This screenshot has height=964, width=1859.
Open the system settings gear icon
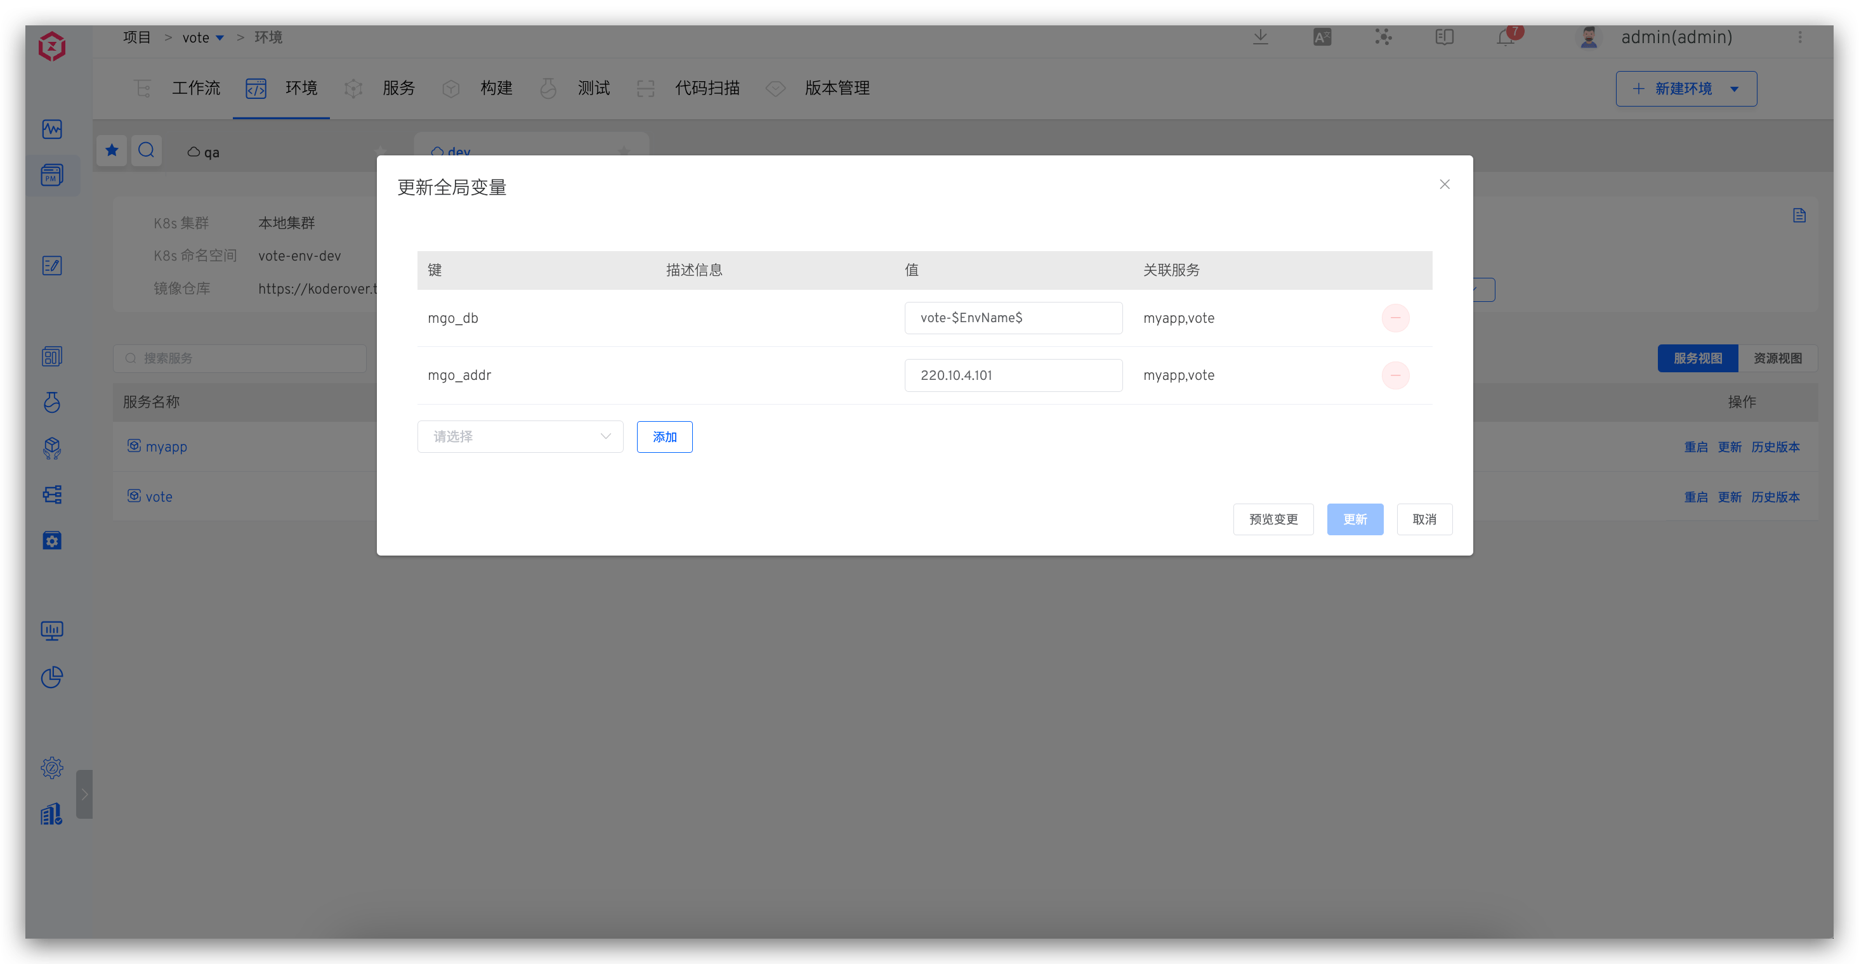point(52,768)
